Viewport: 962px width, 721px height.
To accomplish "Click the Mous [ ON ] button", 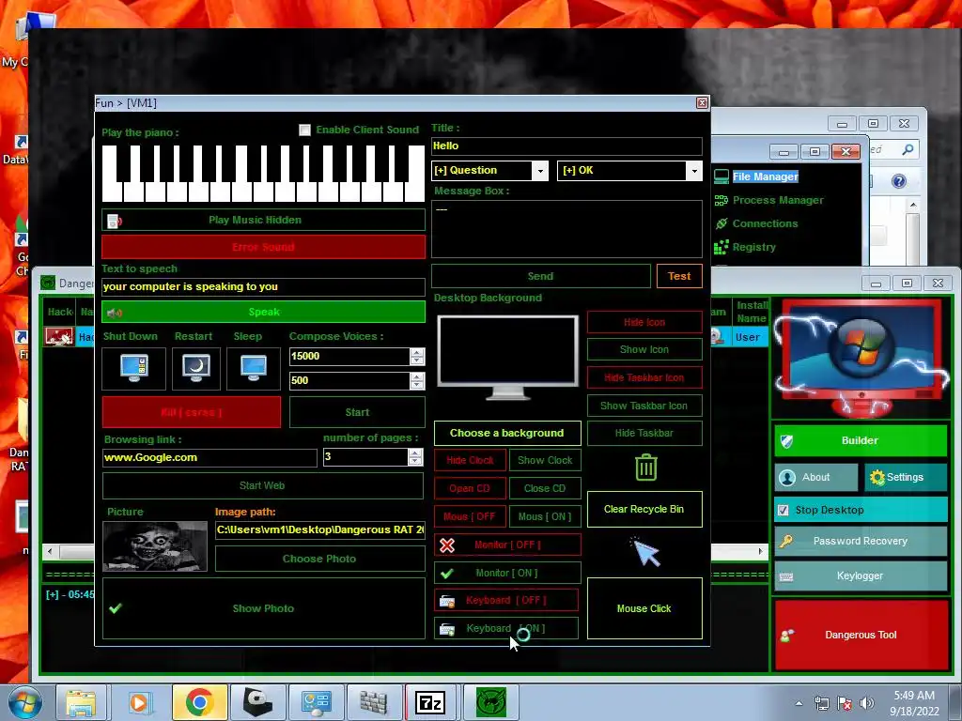I will pos(545,517).
